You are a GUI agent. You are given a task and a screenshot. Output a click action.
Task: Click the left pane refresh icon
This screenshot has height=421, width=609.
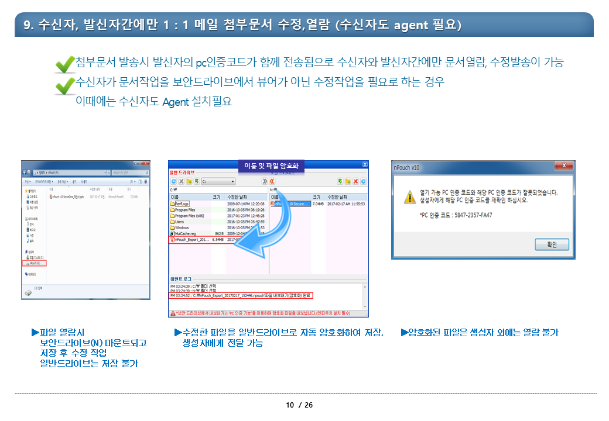click(x=173, y=182)
